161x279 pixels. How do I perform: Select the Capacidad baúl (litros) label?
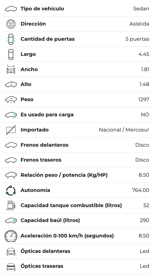[x=50, y=220]
